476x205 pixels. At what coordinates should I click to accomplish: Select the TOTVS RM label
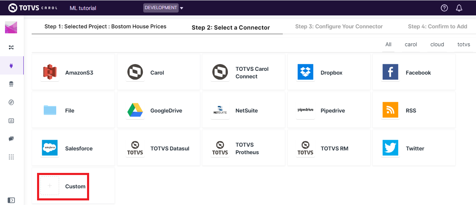[x=334, y=148]
